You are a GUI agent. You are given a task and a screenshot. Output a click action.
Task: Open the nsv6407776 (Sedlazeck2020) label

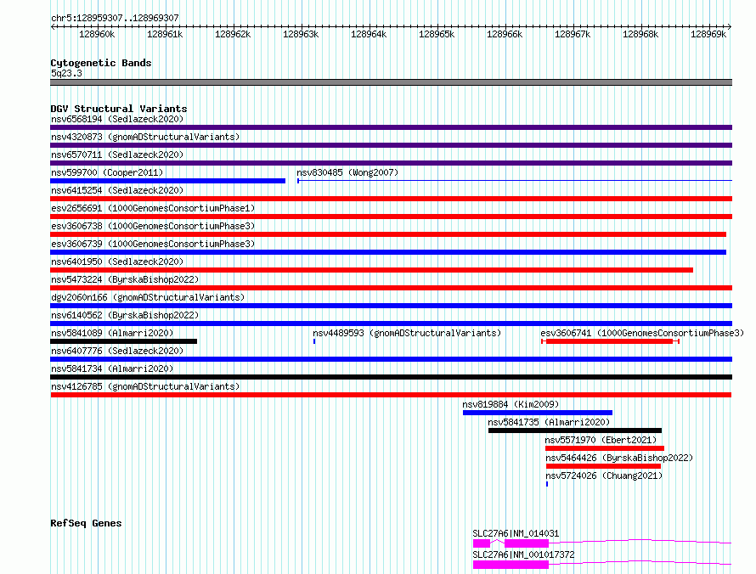click(117, 351)
